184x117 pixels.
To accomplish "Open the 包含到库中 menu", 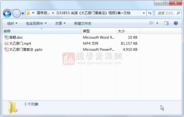I will coord(36,23).
